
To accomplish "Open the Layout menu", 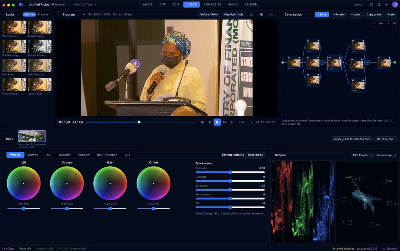I will 359,4.
